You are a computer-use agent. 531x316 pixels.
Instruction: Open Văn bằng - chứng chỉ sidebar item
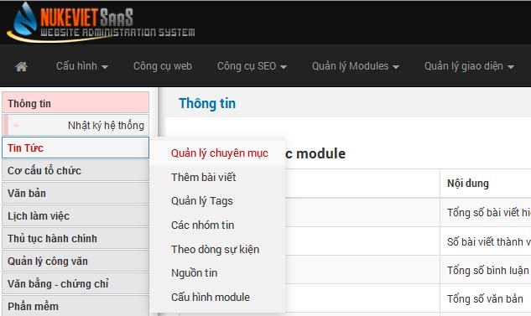tap(75, 284)
